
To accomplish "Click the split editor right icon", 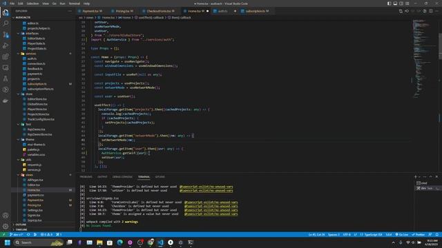I will (x=431, y=11).
